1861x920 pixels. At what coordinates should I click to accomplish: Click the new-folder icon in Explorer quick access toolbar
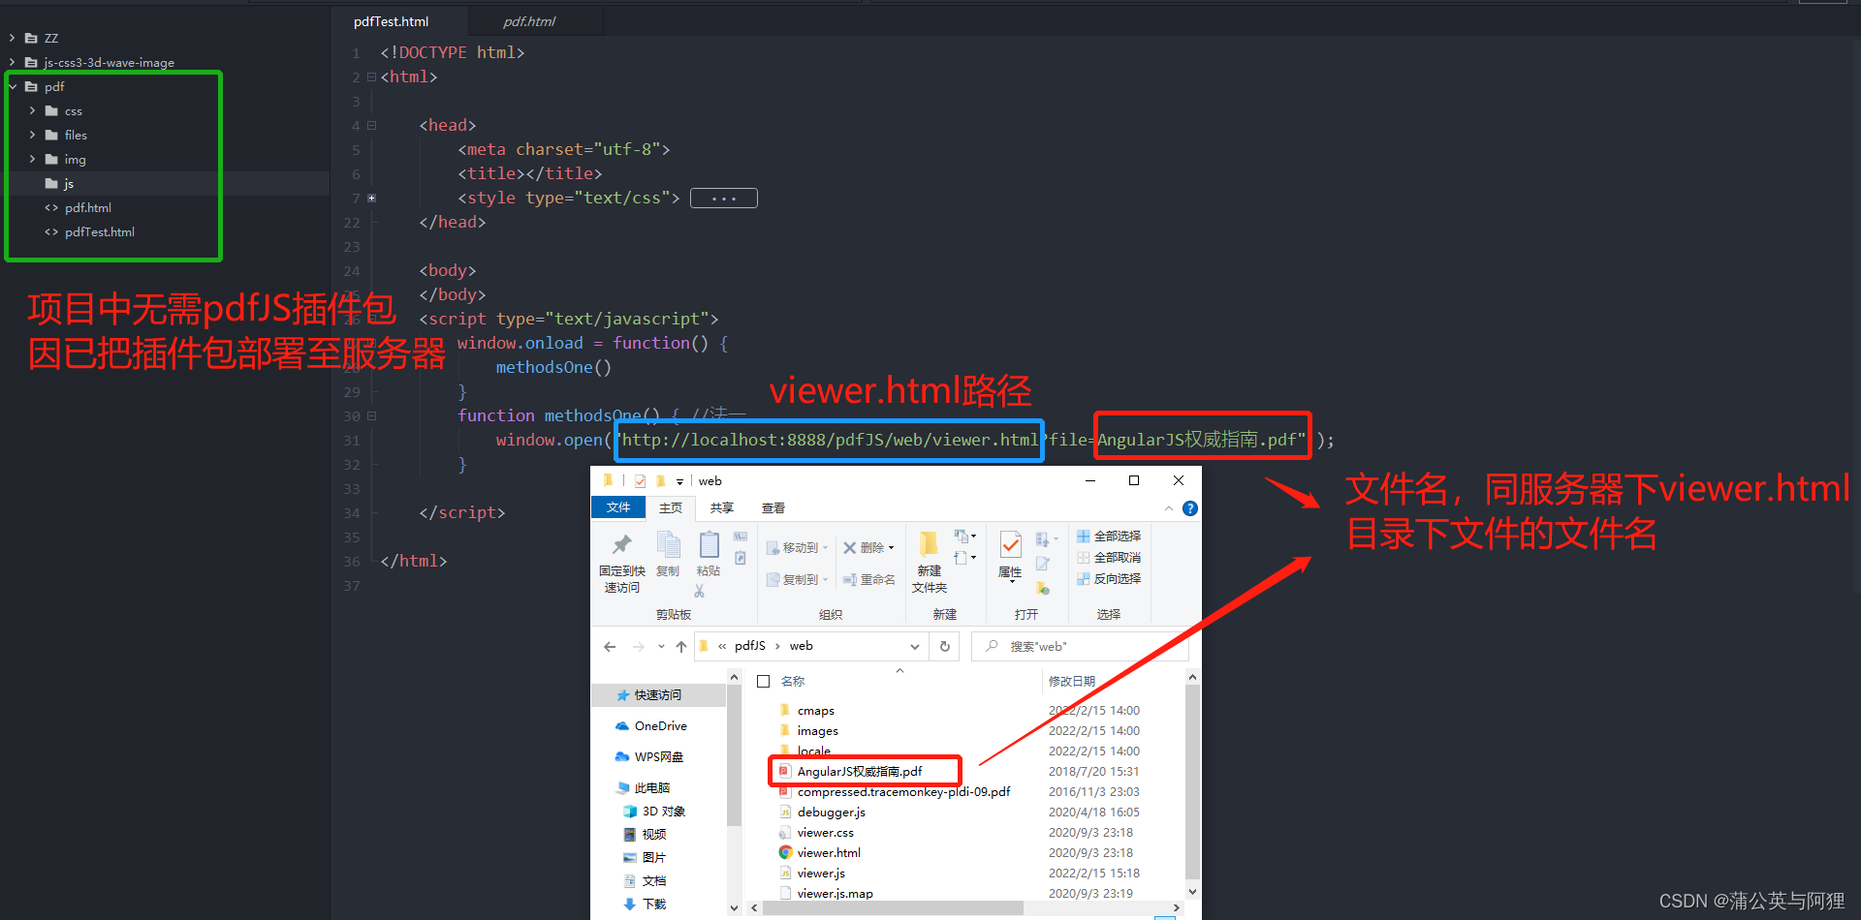[x=660, y=480]
